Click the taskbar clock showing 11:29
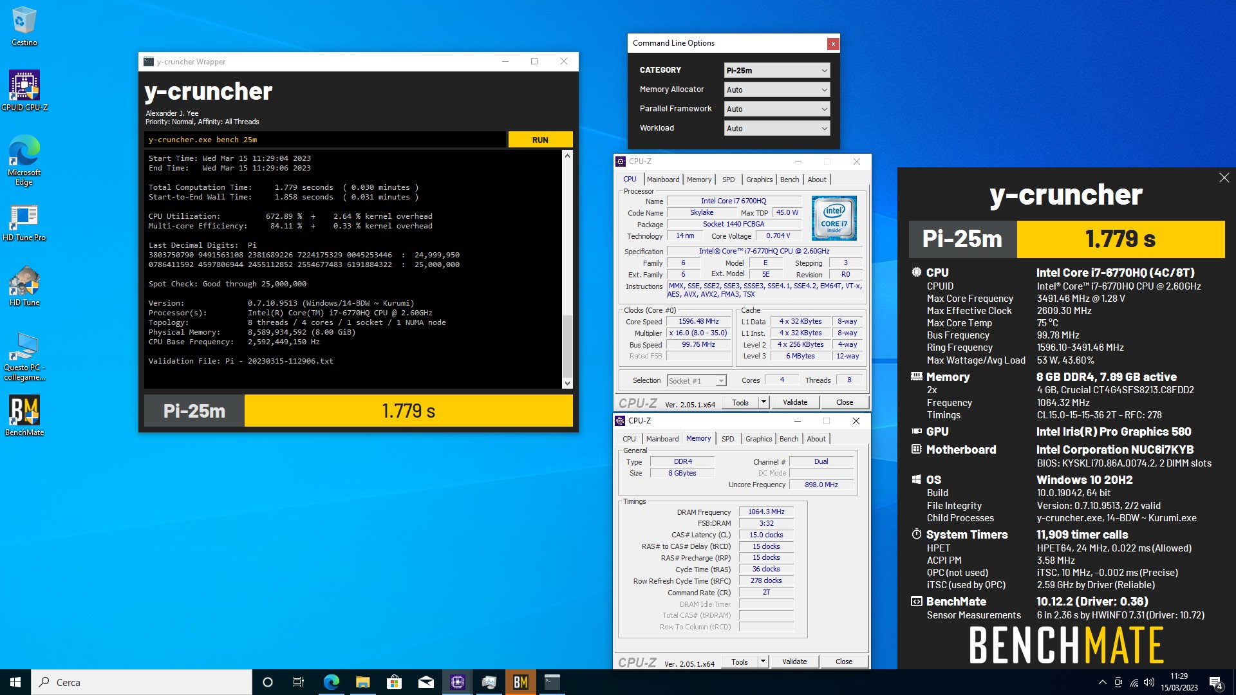 point(1179,682)
